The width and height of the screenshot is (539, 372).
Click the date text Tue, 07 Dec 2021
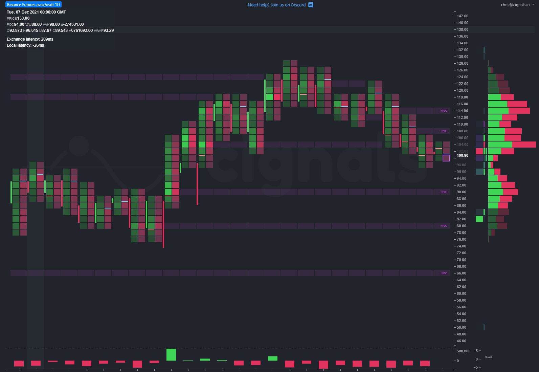tap(23, 12)
